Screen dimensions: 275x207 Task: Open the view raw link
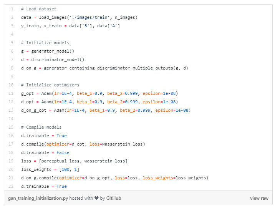coord(259,198)
